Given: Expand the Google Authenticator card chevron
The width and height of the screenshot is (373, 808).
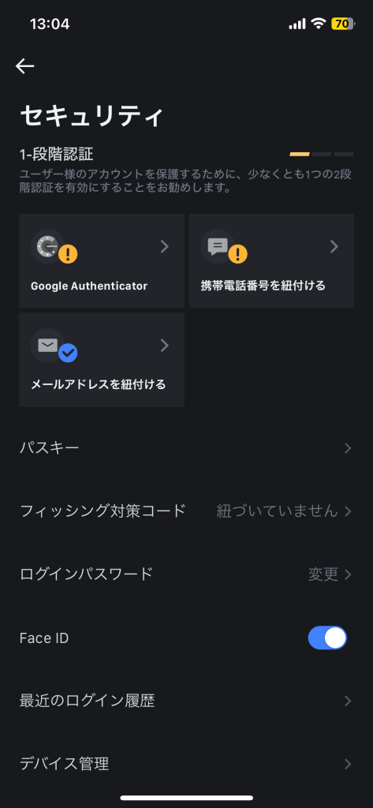Looking at the screenshot, I should [x=165, y=247].
